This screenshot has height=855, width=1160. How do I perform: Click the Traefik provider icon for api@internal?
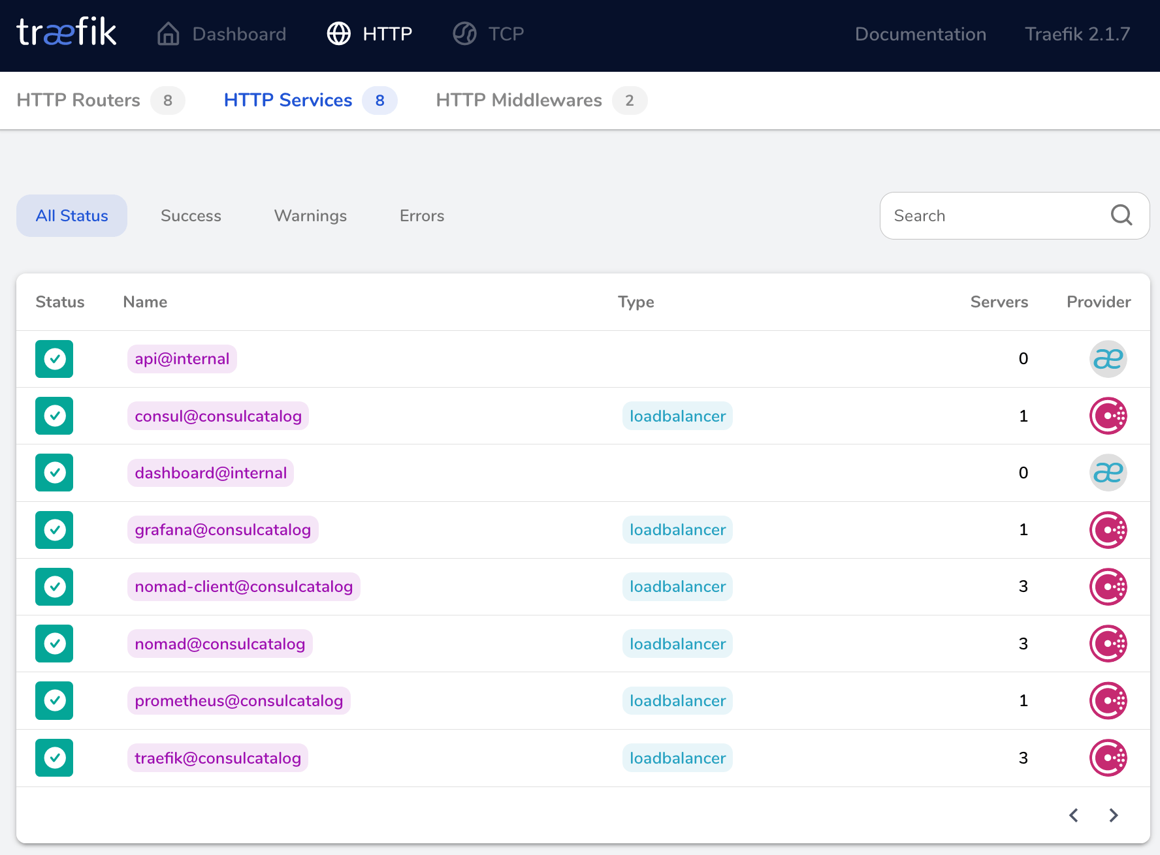pos(1108,359)
